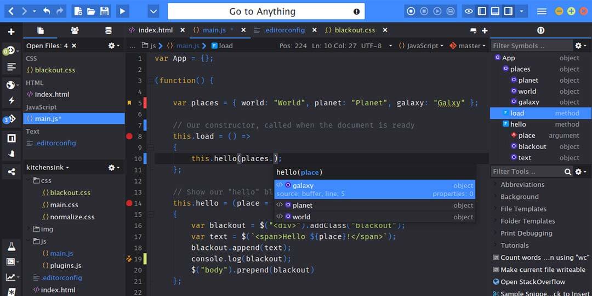The width and height of the screenshot is (592, 296).
Task: Open the database explorer panel icon
Action: pyautogui.click(x=108, y=31)
